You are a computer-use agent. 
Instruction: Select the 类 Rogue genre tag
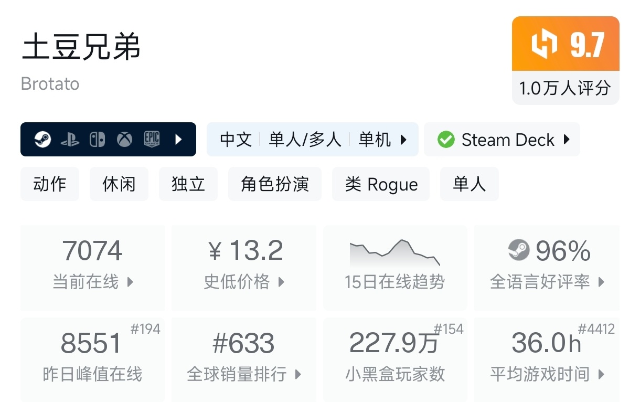pyautogui.click(x=381, y=184)
